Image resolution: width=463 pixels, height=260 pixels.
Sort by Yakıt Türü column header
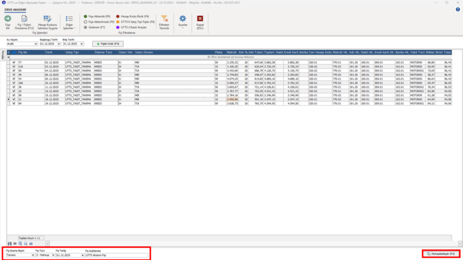point(417,52)
